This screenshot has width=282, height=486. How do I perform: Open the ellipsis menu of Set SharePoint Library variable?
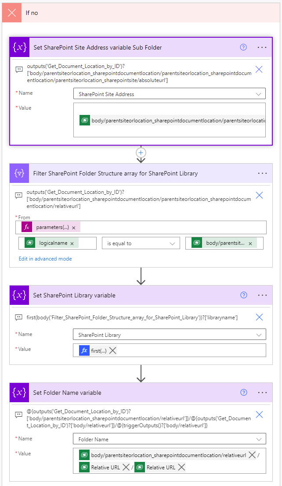point(263,295)
